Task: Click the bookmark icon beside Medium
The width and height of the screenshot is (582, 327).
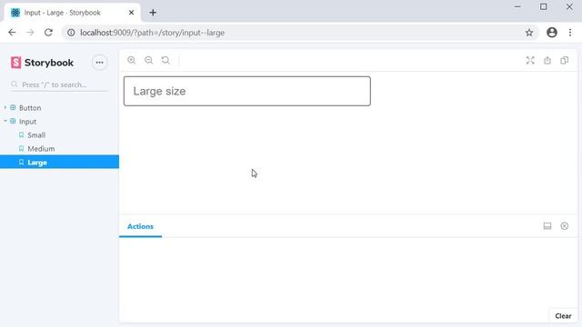Action: (x=21, y=149)
